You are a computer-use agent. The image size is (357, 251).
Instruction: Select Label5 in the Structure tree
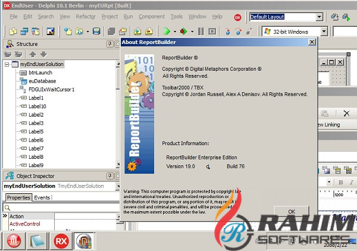[36, 131]
